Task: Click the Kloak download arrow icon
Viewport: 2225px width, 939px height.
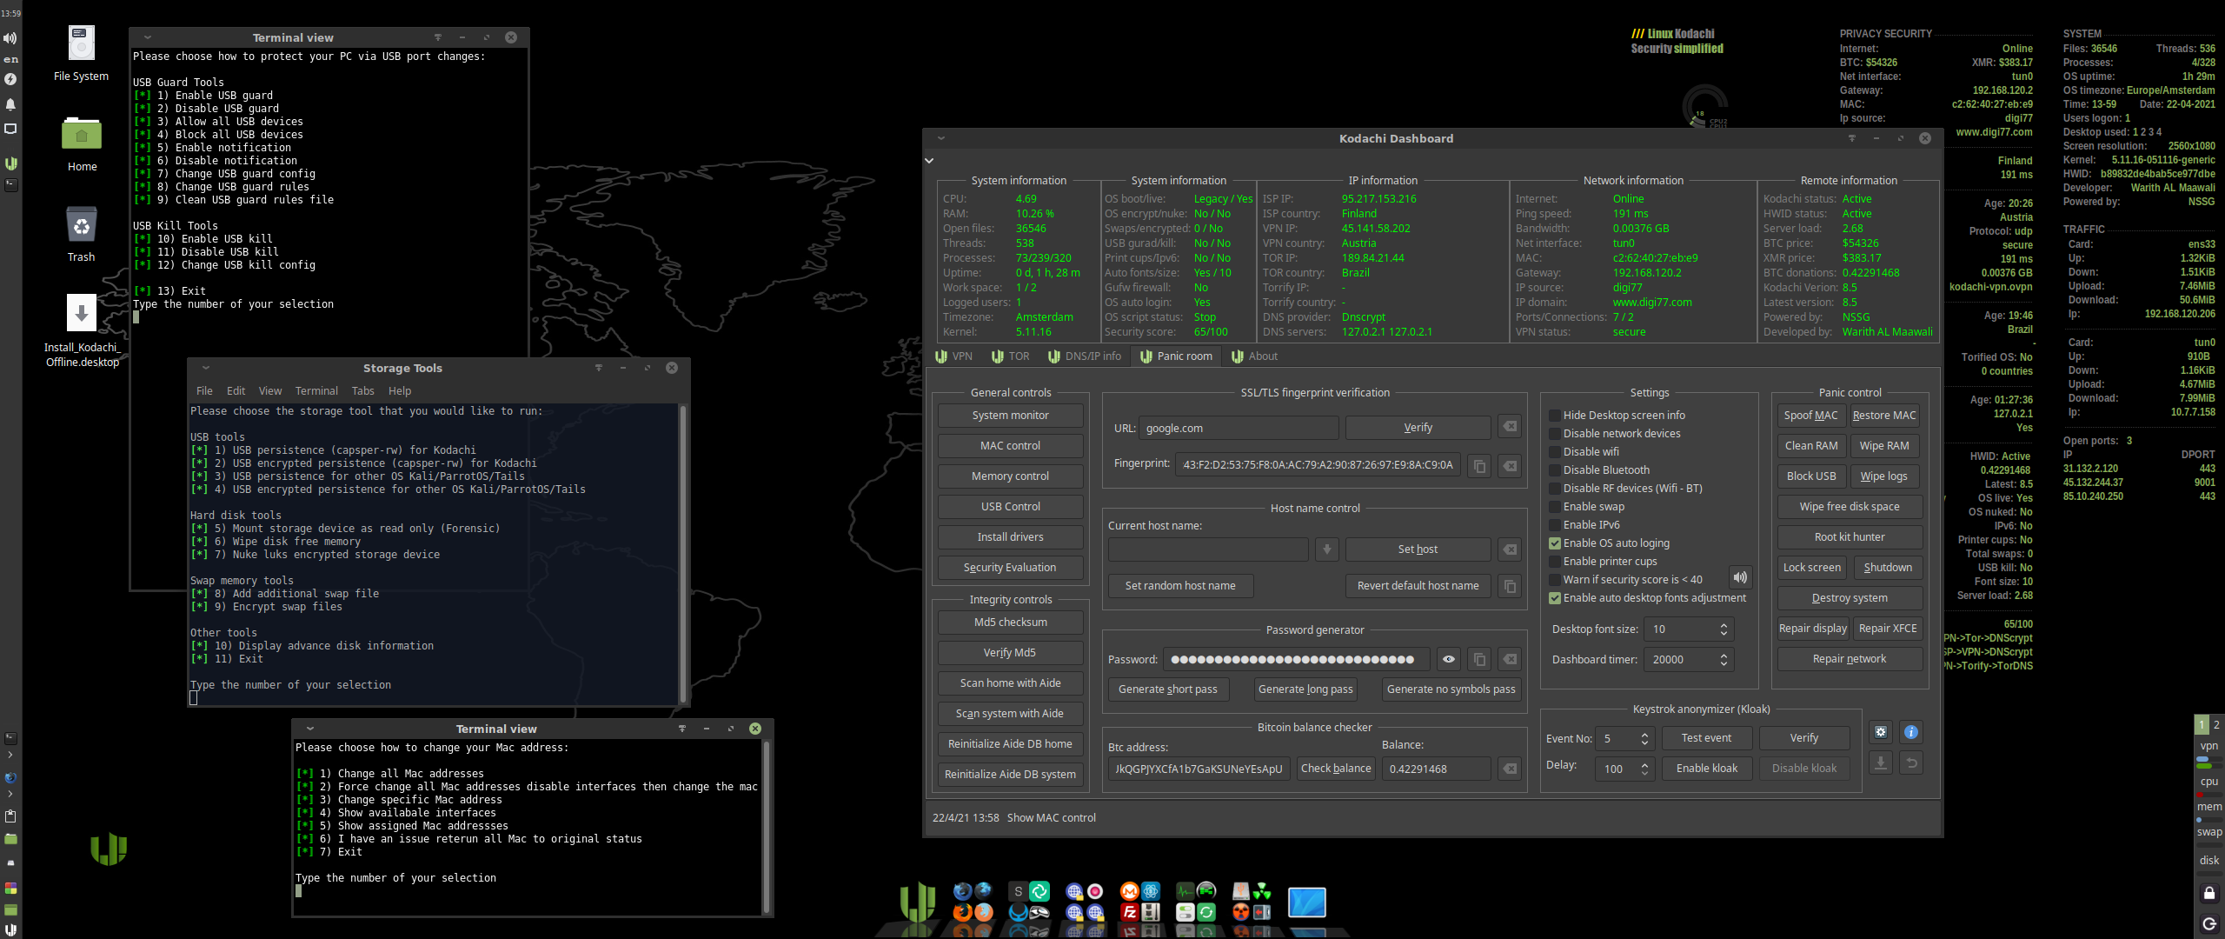Action: tap(1881, 763)
